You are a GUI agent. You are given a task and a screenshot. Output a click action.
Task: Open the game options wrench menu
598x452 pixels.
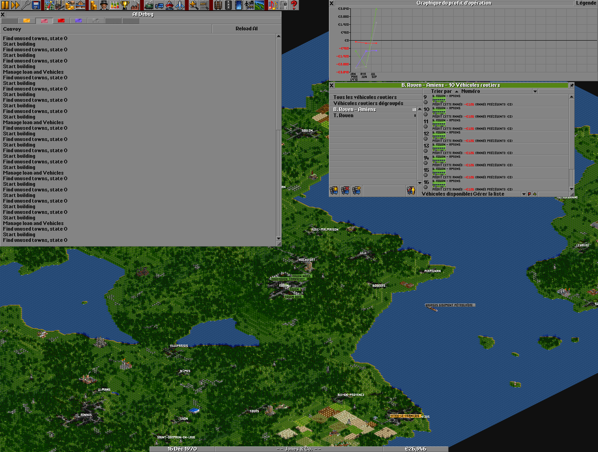(x=26, y=5)
